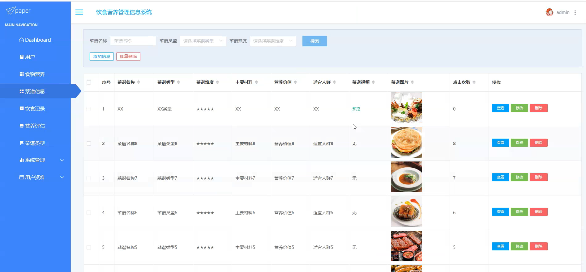The image size is (586, 272).
Task: Sort by 菜谱视频 column arrows
Action: pos(373,82)
